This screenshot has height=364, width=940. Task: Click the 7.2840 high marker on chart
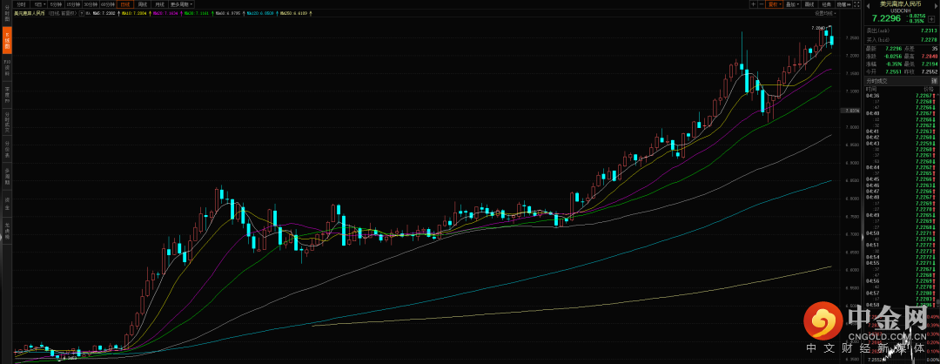point(817,28)
